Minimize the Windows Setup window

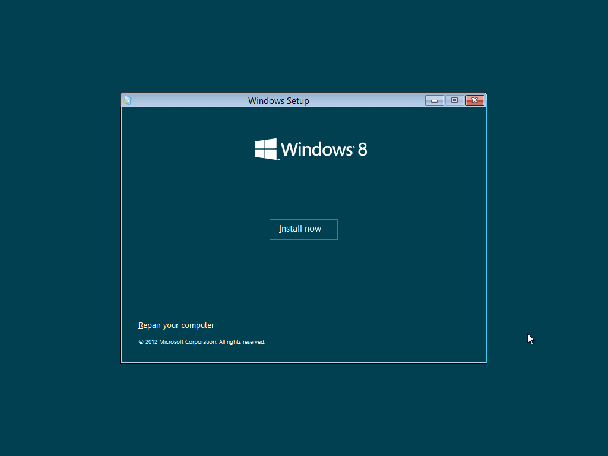(x=434, y=100)
